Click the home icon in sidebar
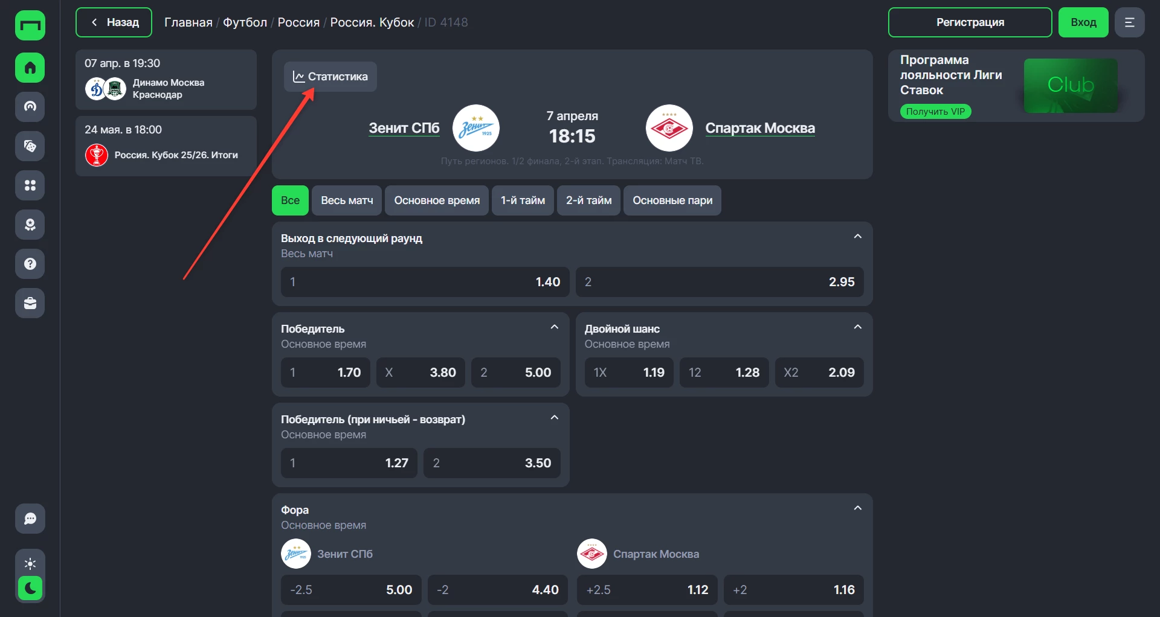The width and height of the screenshot is (1160, 617). click(x=30, y=68)
